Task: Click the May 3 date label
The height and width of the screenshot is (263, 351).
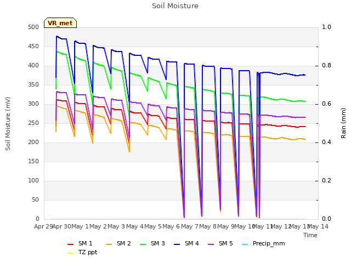Action: point(116,227)
